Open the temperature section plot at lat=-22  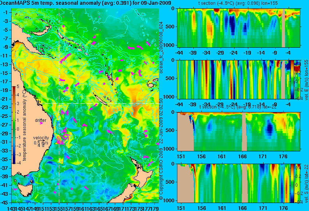(238, 132)
